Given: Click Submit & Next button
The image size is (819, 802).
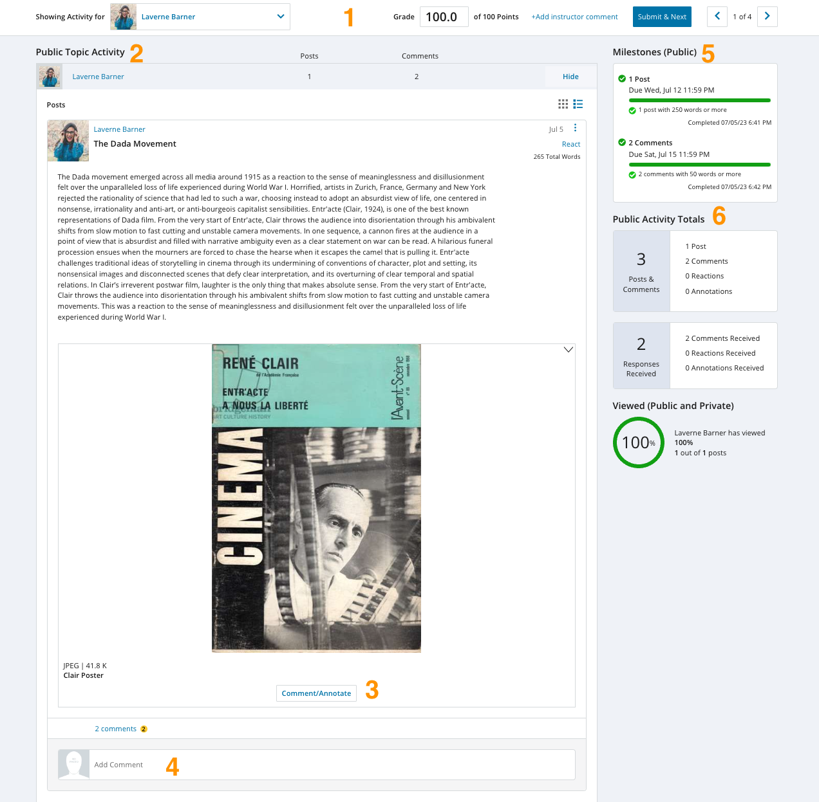Looking at the screenshot, I should click(662, 17).
